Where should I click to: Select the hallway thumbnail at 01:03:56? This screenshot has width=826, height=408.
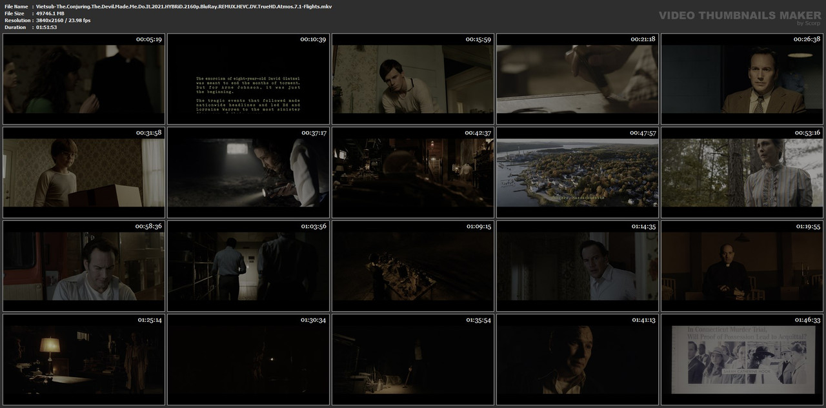[x=248, y=265]
